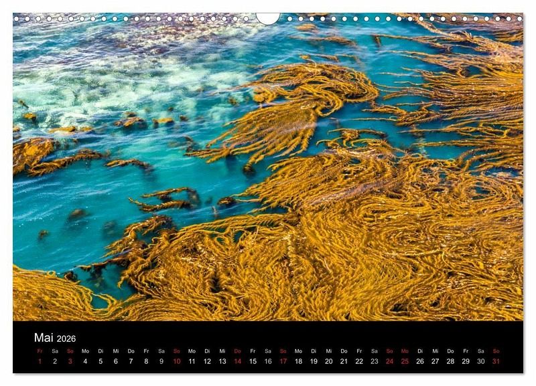Click date 18 in the calendar
536x386 pixels.
coord(298,361)
